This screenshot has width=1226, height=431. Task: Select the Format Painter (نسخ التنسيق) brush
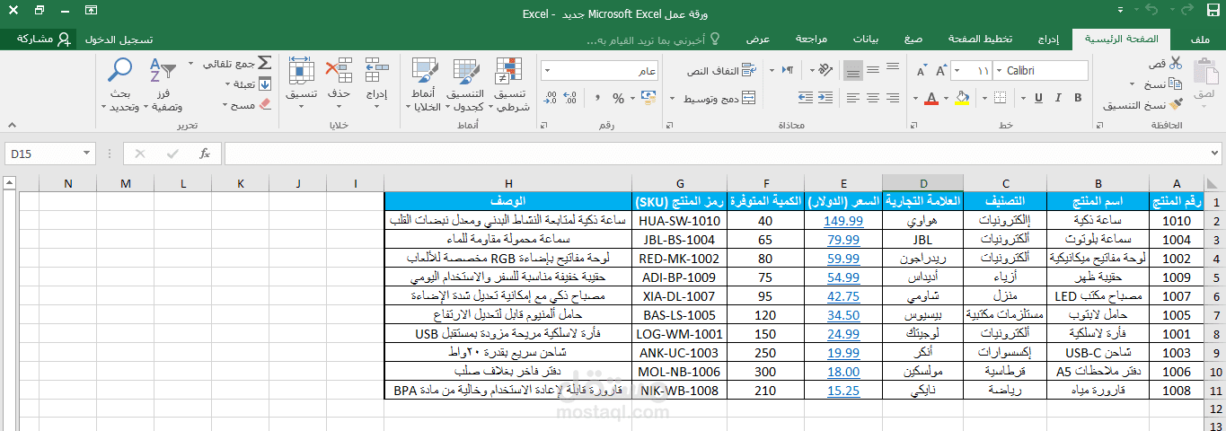point(1176,104)
